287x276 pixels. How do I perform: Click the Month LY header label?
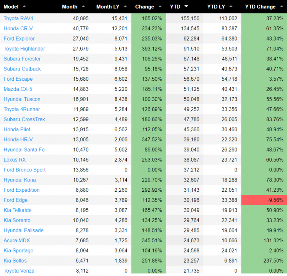(x=108, y=7)
